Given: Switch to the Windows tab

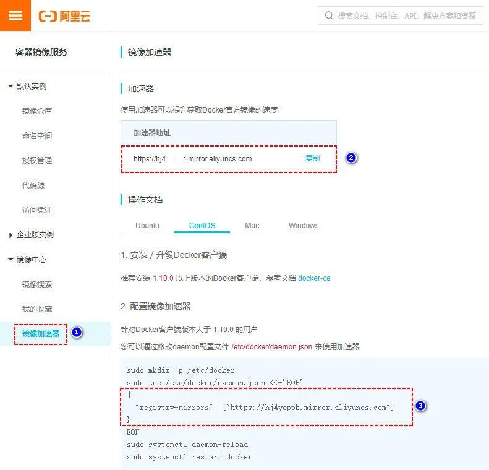Looking at the screenshot, I should click(x=304, y=226).
